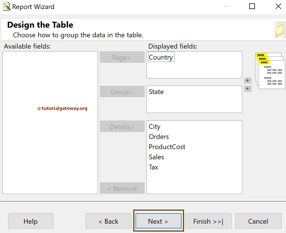Select the Tax field in the Details list
The image size is (286, 233).
pos(153,167)
